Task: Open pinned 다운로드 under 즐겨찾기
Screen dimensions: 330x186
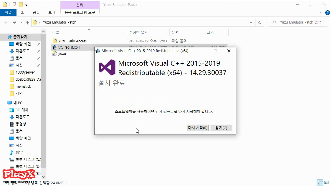Action: (x=22, y=51)
